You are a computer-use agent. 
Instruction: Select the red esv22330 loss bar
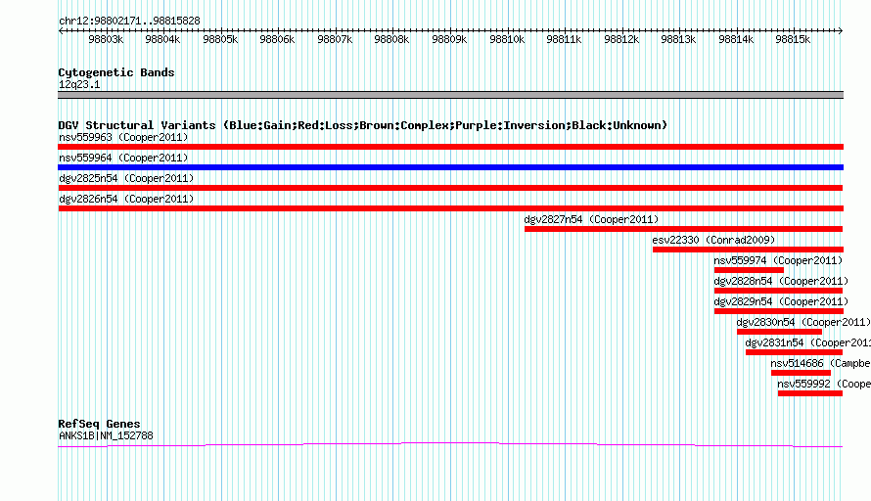click(x=748, y=250)
